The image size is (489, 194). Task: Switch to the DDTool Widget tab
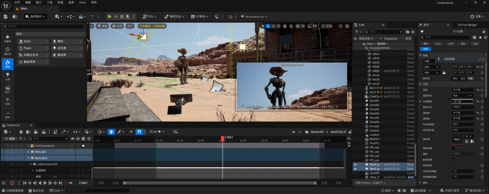click(x=467, y=24)
